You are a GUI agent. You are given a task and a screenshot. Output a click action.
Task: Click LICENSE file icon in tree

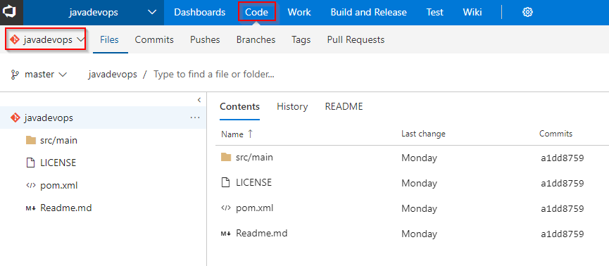[31, 163]
